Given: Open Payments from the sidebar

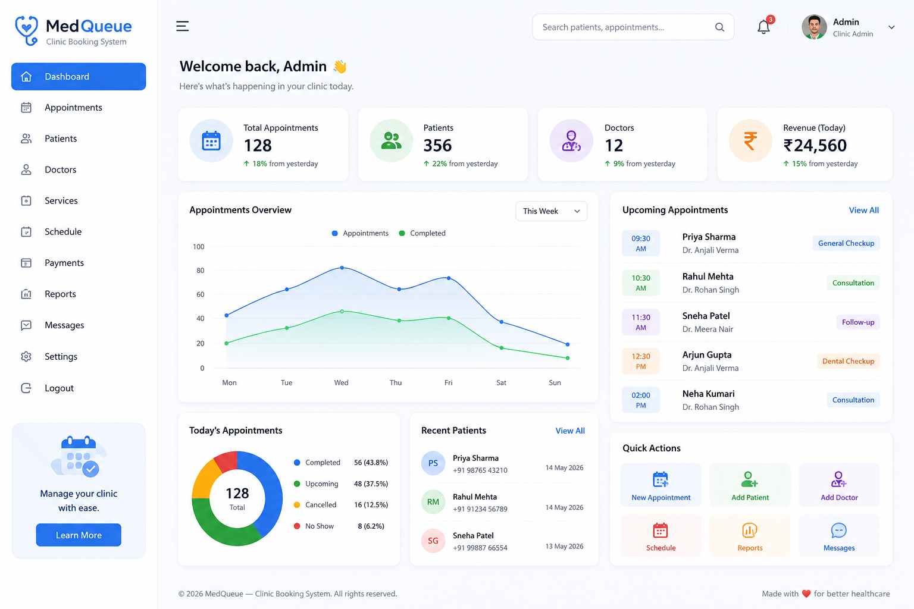Looking at the screenshot, I should [79, 263].
